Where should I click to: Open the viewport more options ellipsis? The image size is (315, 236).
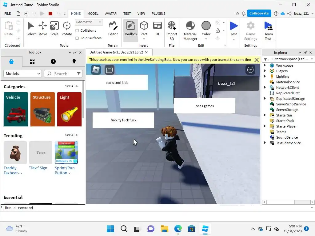[250, 70]
